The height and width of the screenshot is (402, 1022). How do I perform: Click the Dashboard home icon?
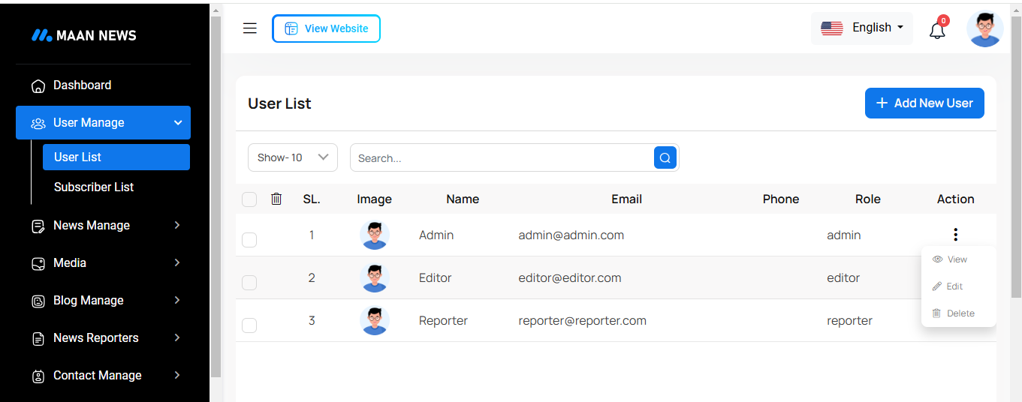click(38, 85)
